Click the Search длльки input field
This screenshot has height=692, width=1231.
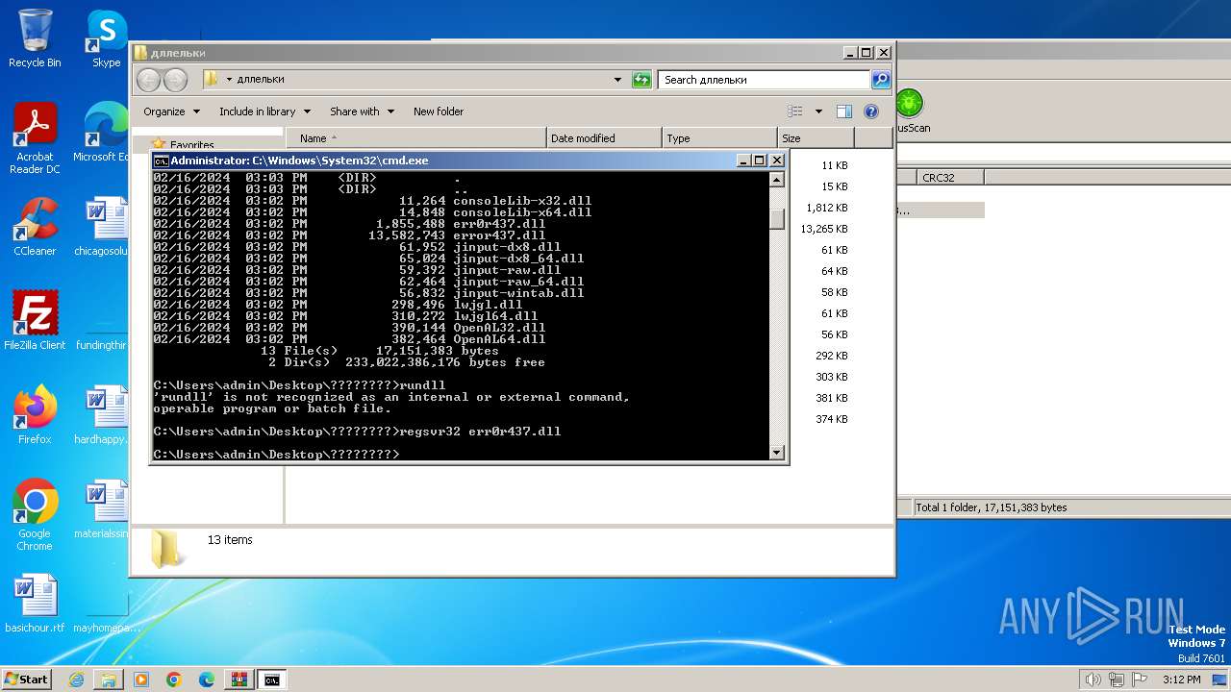pos(765,80)
